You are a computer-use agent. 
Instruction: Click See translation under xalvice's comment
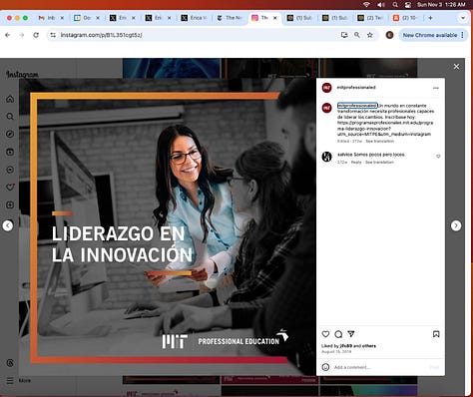[x=379, y=163]
